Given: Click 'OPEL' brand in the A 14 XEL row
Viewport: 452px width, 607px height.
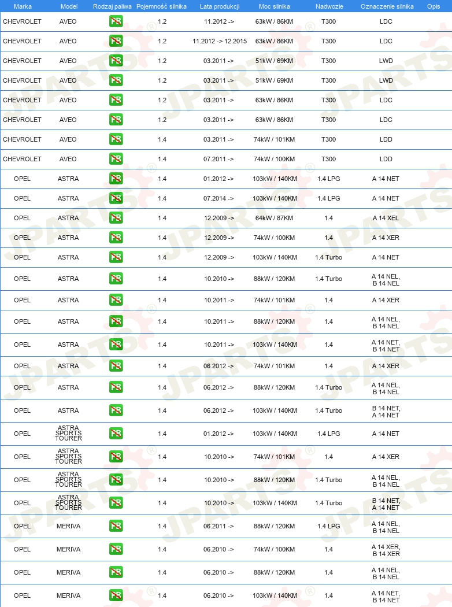Looking at the screenshot, I should 22,218.
